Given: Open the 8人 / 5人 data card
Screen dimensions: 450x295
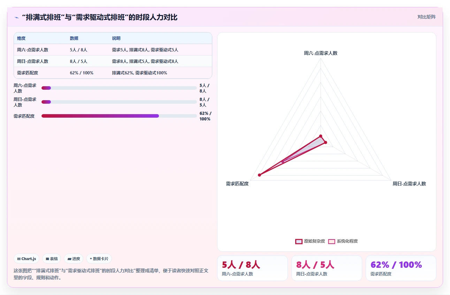Looking at the screenshot, I should click(x=327, y=268).
